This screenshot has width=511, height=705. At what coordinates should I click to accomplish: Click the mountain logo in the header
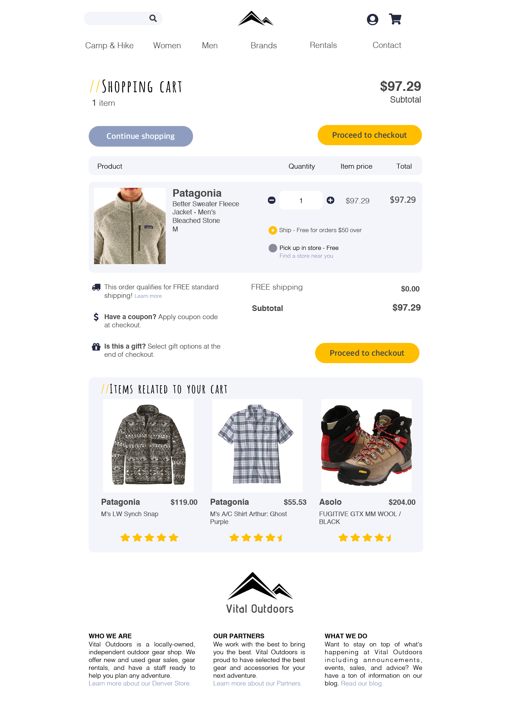255,18
